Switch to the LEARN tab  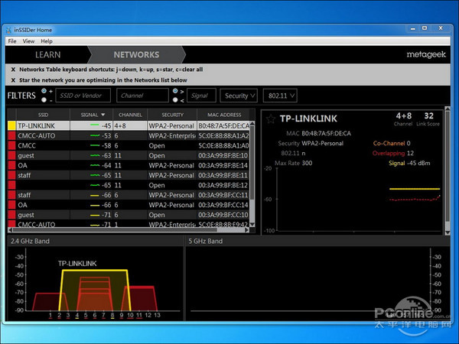[x=47, y=55]
